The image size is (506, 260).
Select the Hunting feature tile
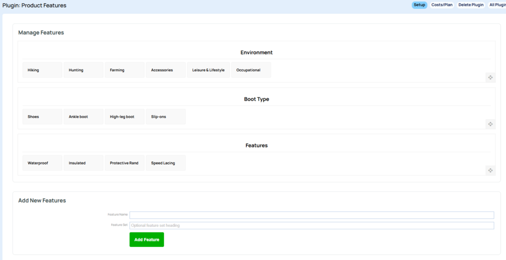click(83, 70)
